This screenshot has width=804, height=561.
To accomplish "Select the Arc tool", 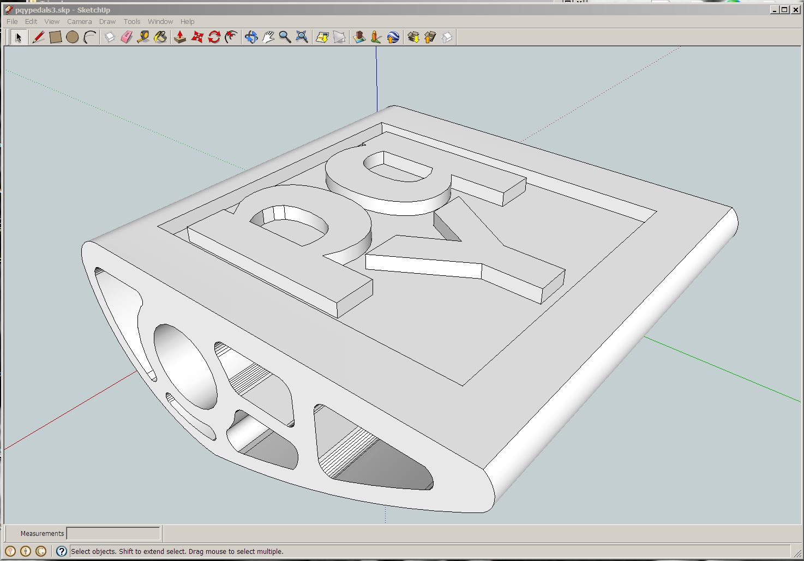I will [x=90, y=37].
